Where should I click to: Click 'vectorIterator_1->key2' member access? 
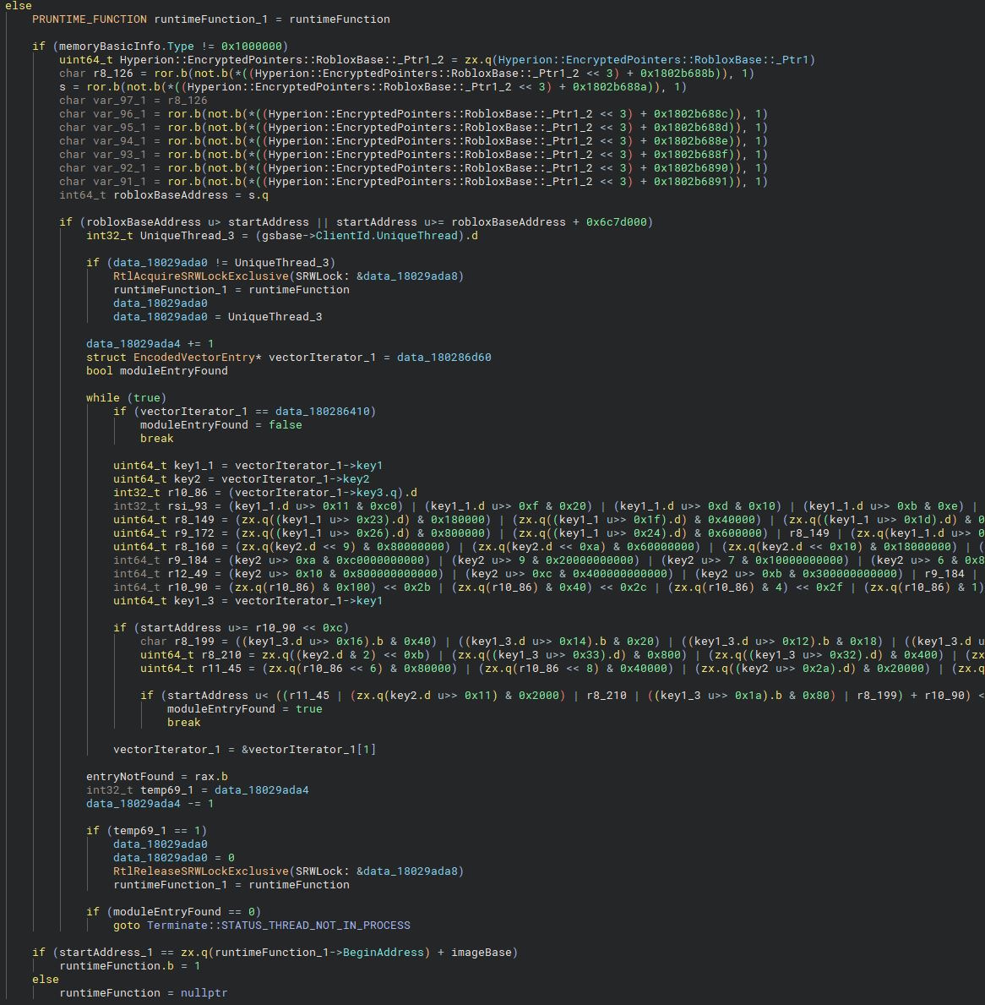click(x=295, y=478)
